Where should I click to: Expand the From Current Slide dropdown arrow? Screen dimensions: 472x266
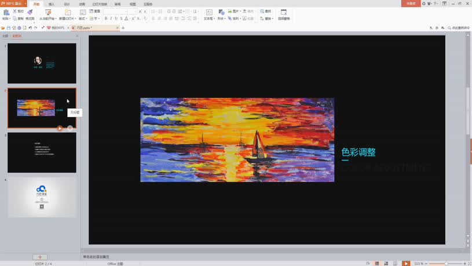click(56, 19)
